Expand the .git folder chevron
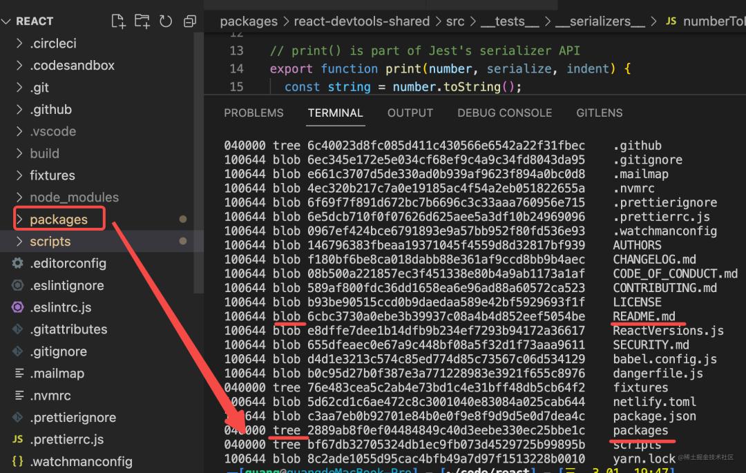 [x=19, y=88]
